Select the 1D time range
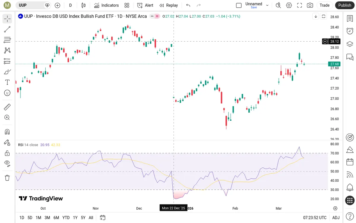Viewport: 356px width, 223px height. pos(22,218)
